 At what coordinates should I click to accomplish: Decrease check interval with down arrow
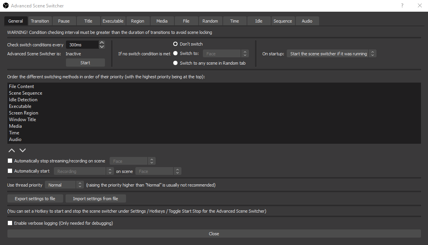[x=102, y=47]
